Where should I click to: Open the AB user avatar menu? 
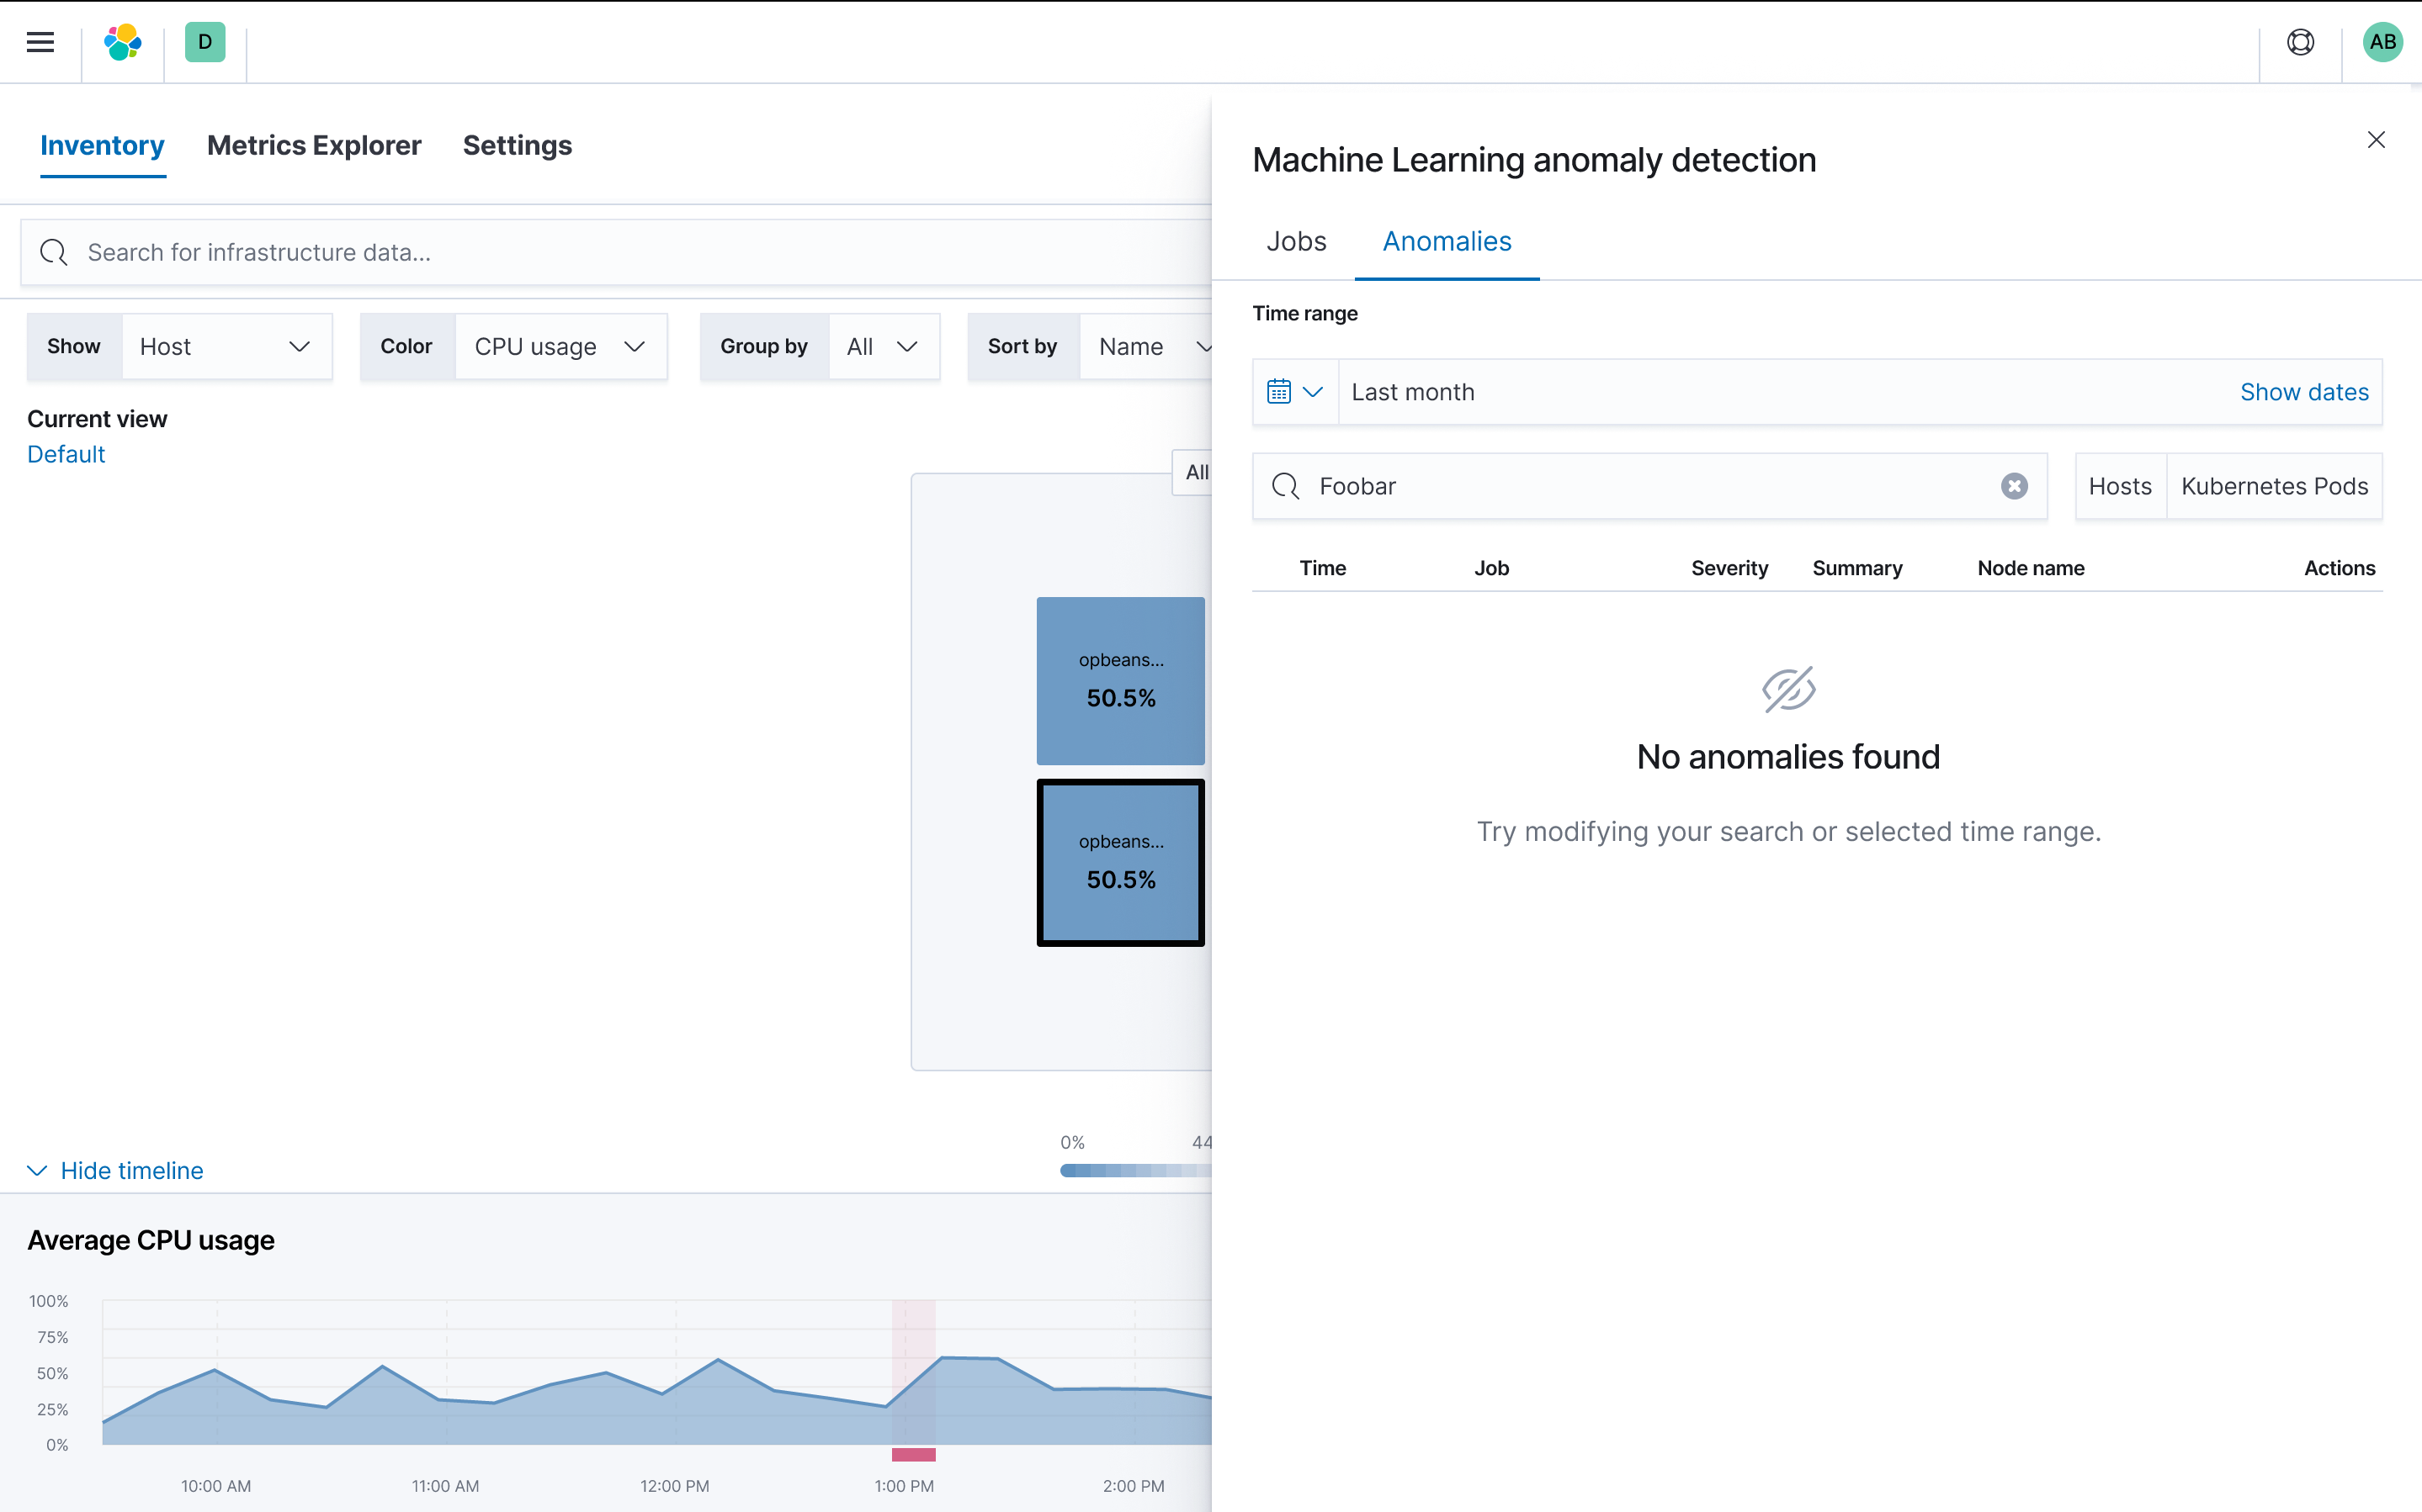click(2382, 42)
